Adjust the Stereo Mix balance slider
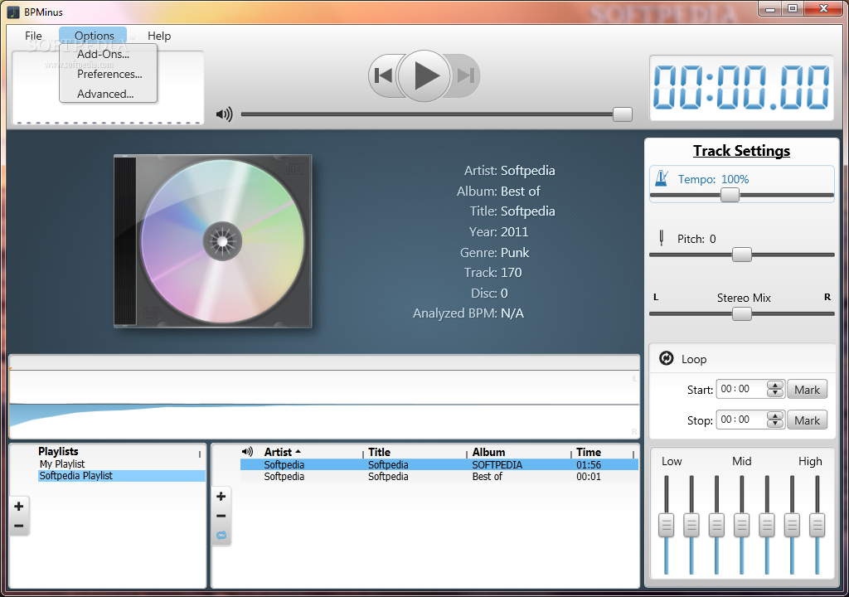This screenshot has width=849, height=597. pyautogui.click(x=742, y=313)
